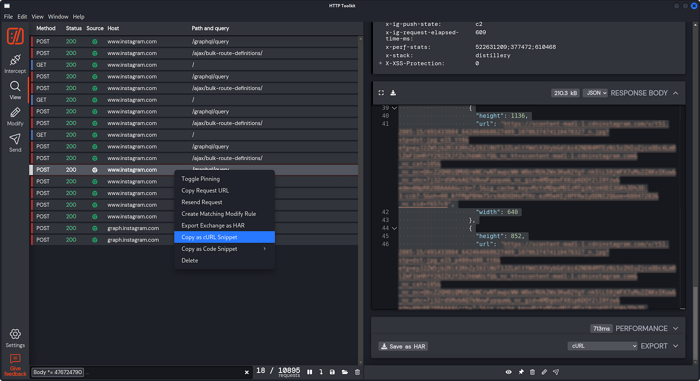
Task: Select Export Exchange as HAR
Action: click(224, 225)
